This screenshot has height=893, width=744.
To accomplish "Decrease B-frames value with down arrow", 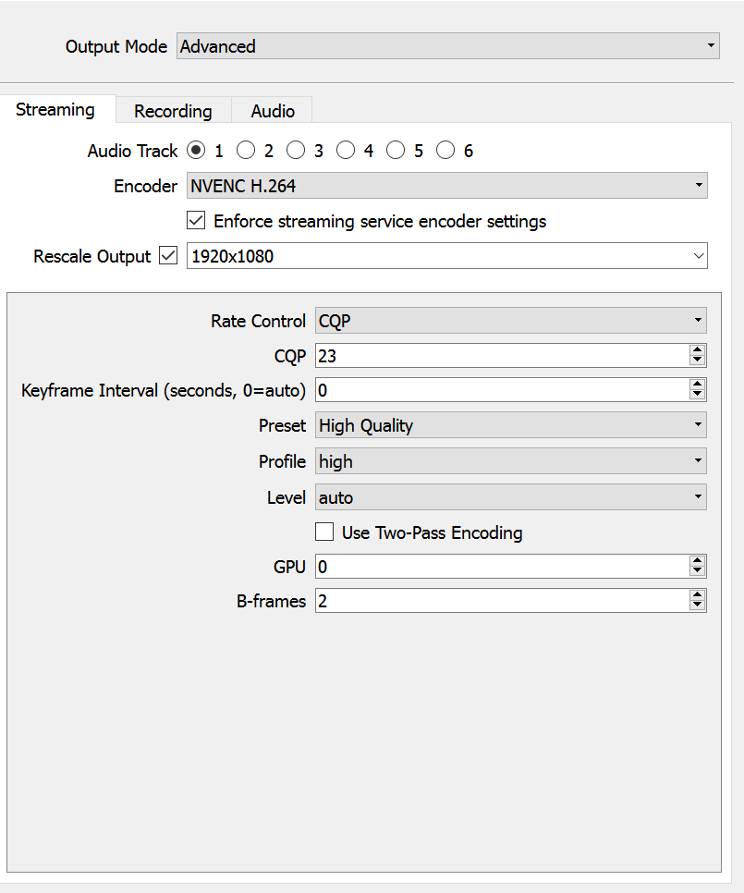I will [x=697, y=606].
